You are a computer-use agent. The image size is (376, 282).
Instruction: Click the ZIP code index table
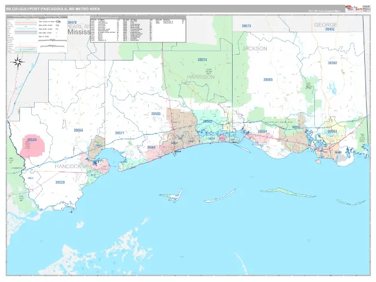click(138, 29)
